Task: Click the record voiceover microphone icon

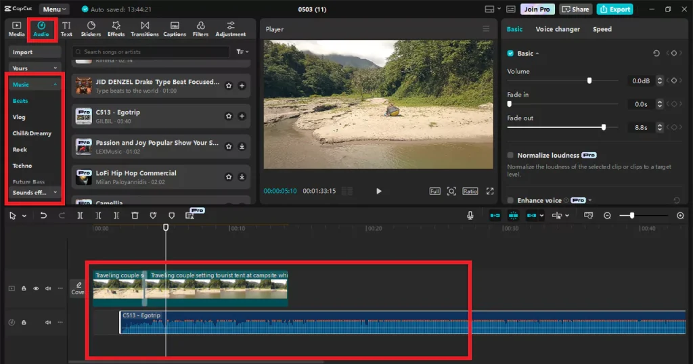Action: 470,216
